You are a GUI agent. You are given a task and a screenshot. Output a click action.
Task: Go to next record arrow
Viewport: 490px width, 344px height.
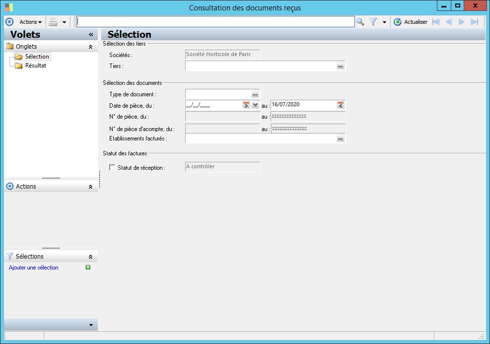point(461,22)
